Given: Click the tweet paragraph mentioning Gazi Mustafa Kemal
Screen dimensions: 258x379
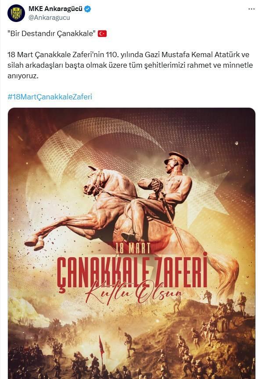Looking at the screenshot, I should click(130, 65).
